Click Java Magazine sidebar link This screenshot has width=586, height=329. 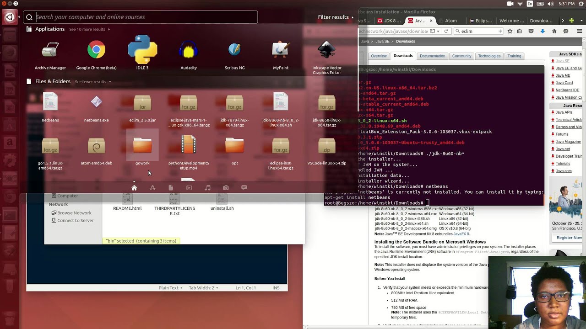click(x=568, y=142)
